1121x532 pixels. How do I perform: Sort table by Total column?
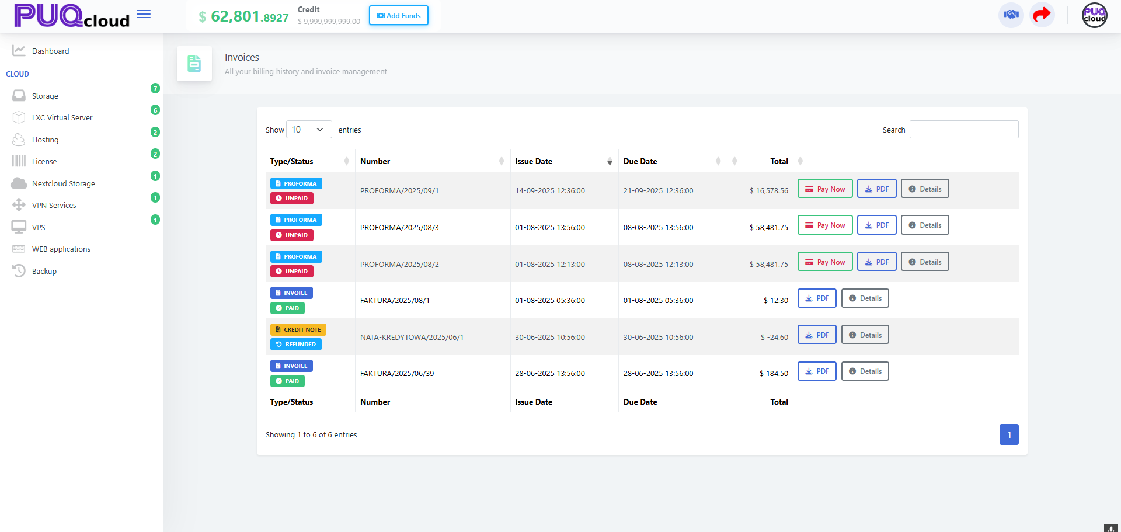pyautogui.click(x=760, y=161)
